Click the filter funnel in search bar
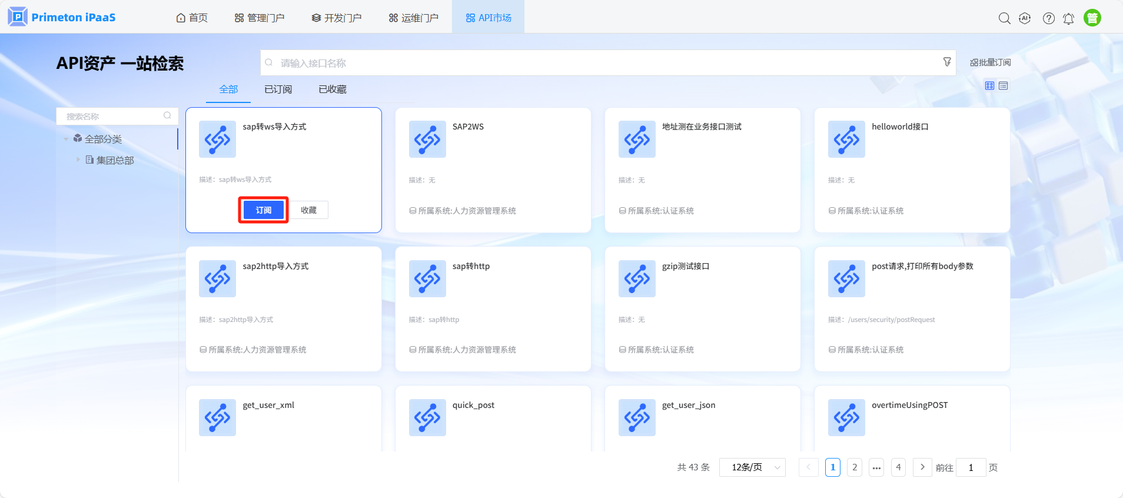The width and height of the screenshot is (1123, 498). (946, 62)
